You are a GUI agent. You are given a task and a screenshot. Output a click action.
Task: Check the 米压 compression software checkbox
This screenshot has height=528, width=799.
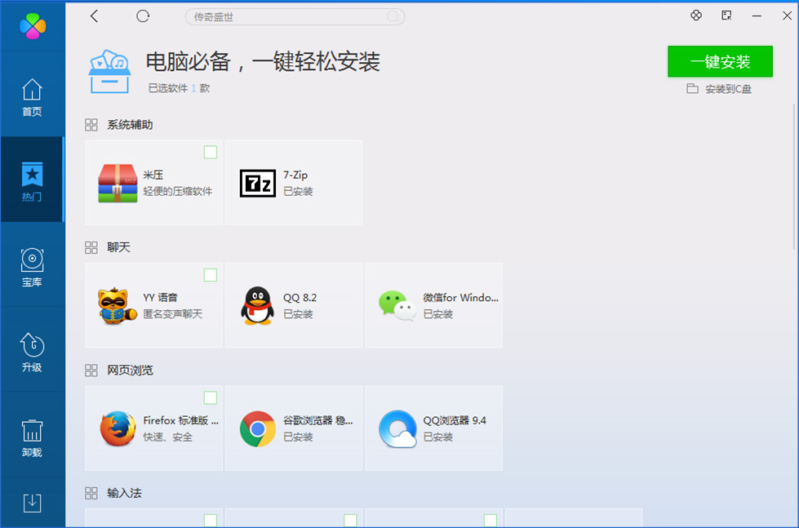tap(211, 152)
